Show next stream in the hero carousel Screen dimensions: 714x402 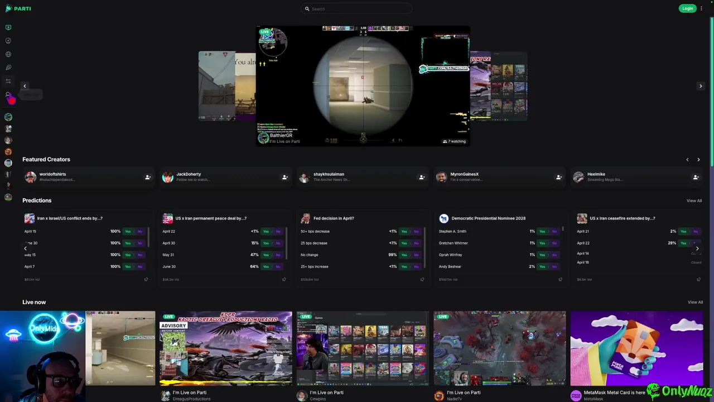(701, 86)
